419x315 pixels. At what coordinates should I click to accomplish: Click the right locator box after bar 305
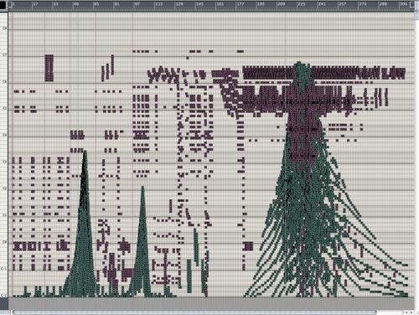(412, 4)
